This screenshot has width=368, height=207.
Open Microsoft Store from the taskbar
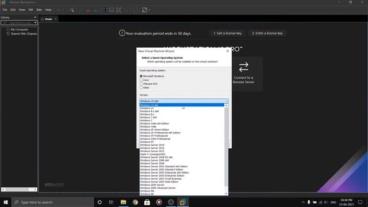pos(147,202)
